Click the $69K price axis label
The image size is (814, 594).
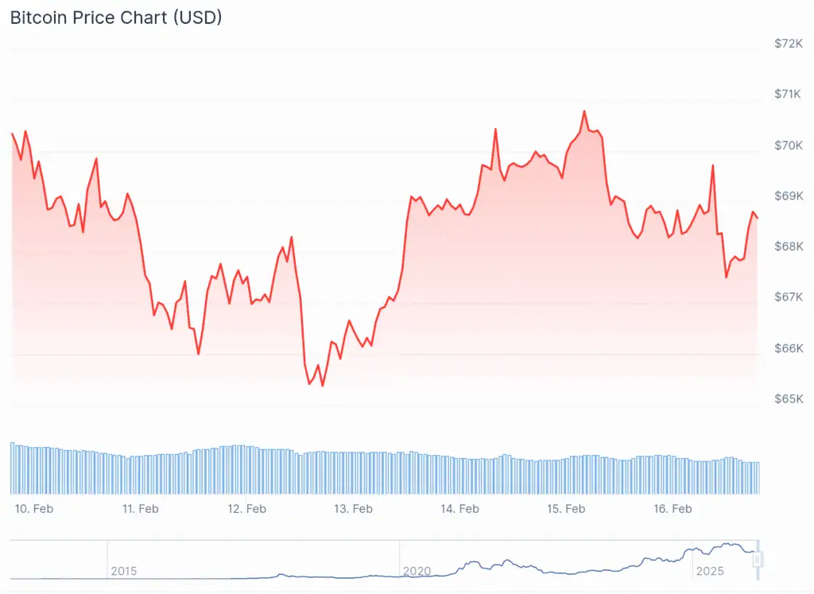pyautogui.click(x=789, y=196)
